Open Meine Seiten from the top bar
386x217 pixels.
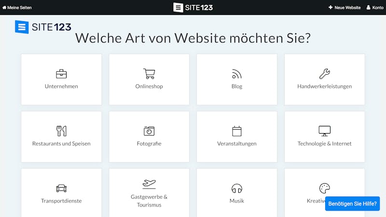17,8
